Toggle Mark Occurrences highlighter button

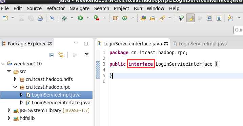[190, 18]
